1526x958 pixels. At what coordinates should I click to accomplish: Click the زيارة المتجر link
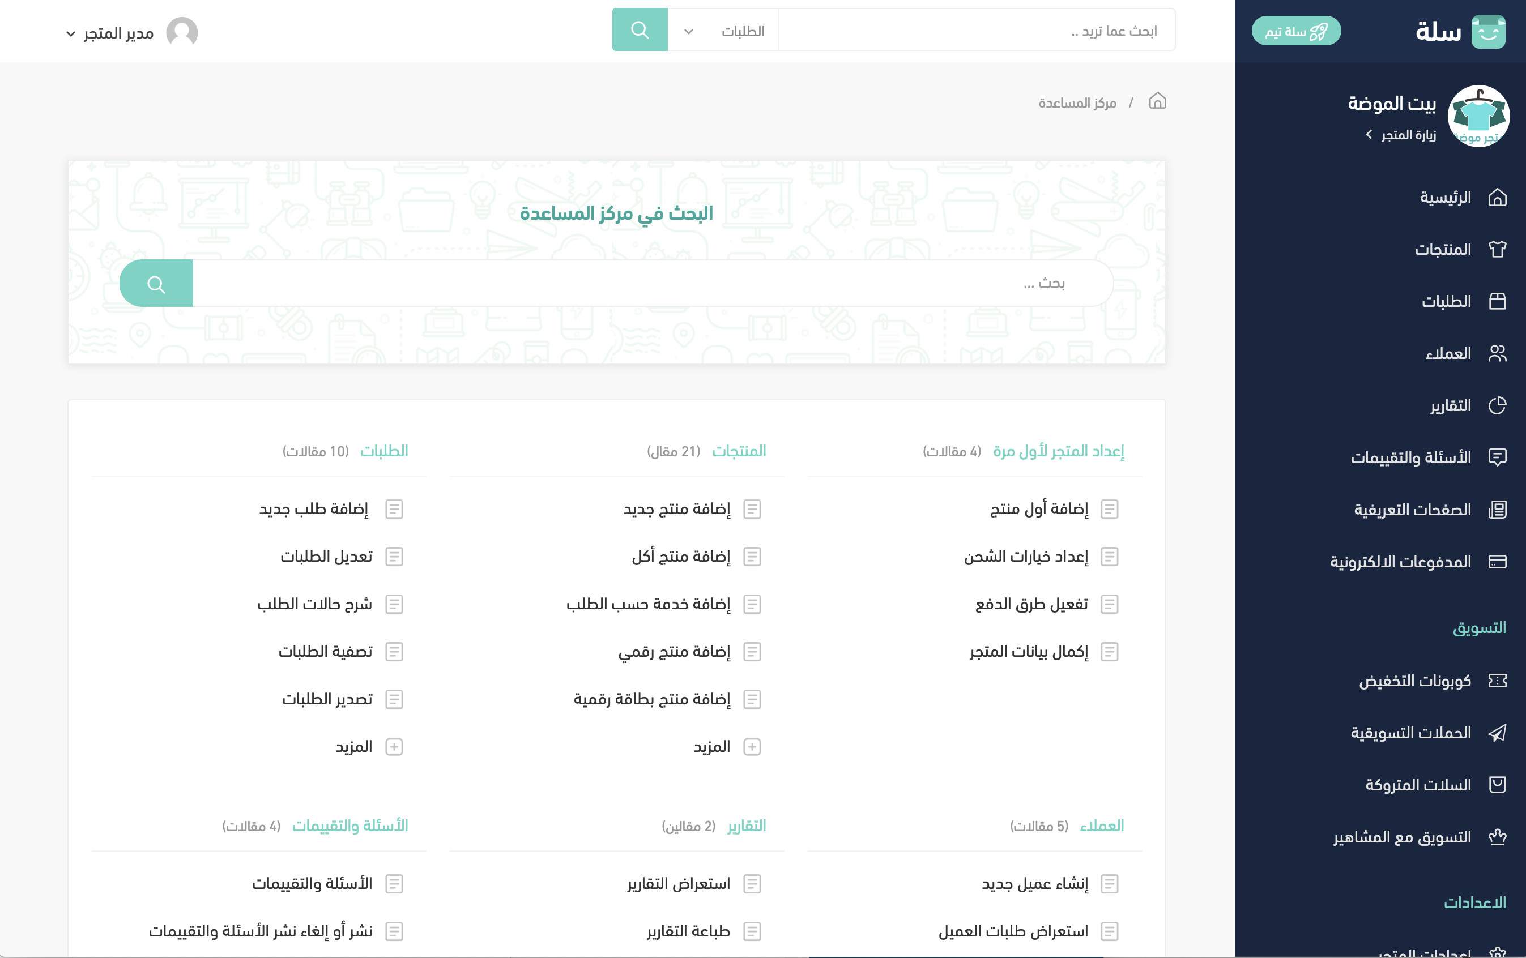1400,135
